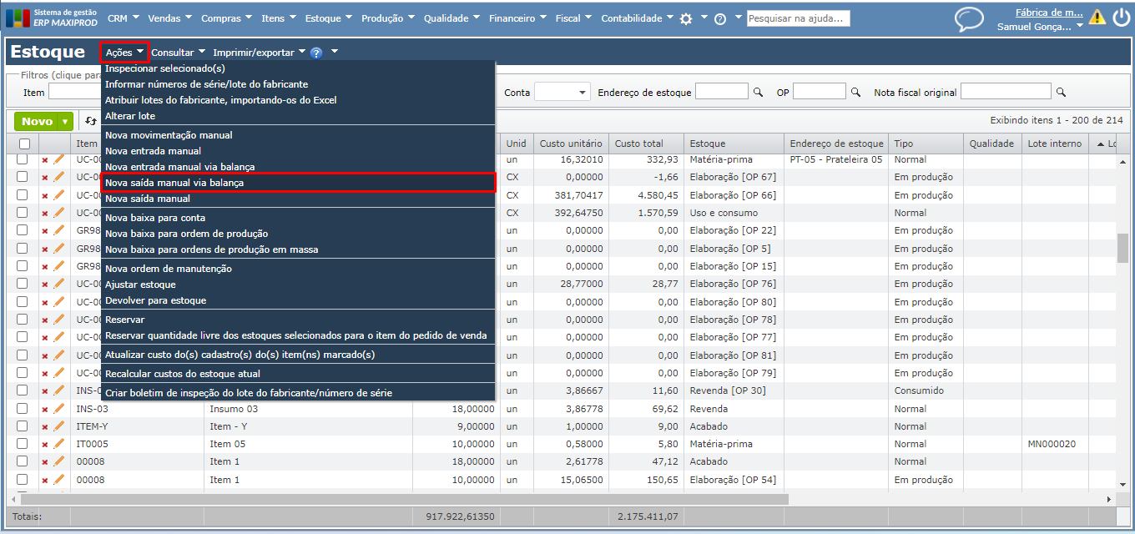The width and height of the screenshot is (1135, 534).
Task: Select the checkbox for the IT0005 row
Action: point(23,444)
